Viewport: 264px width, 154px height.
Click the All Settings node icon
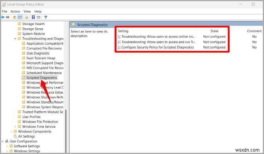[15, 136]
